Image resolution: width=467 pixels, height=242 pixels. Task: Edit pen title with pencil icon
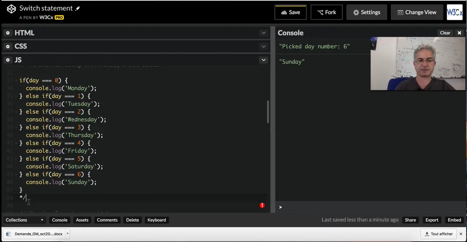78,8
